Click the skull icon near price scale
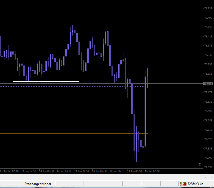The height and width of the screenshot is (188, 214). 200,165
